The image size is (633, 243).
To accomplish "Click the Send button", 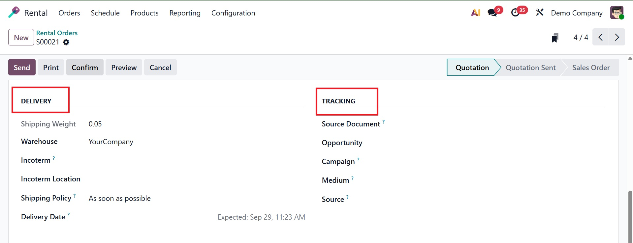I will [22, 67].
